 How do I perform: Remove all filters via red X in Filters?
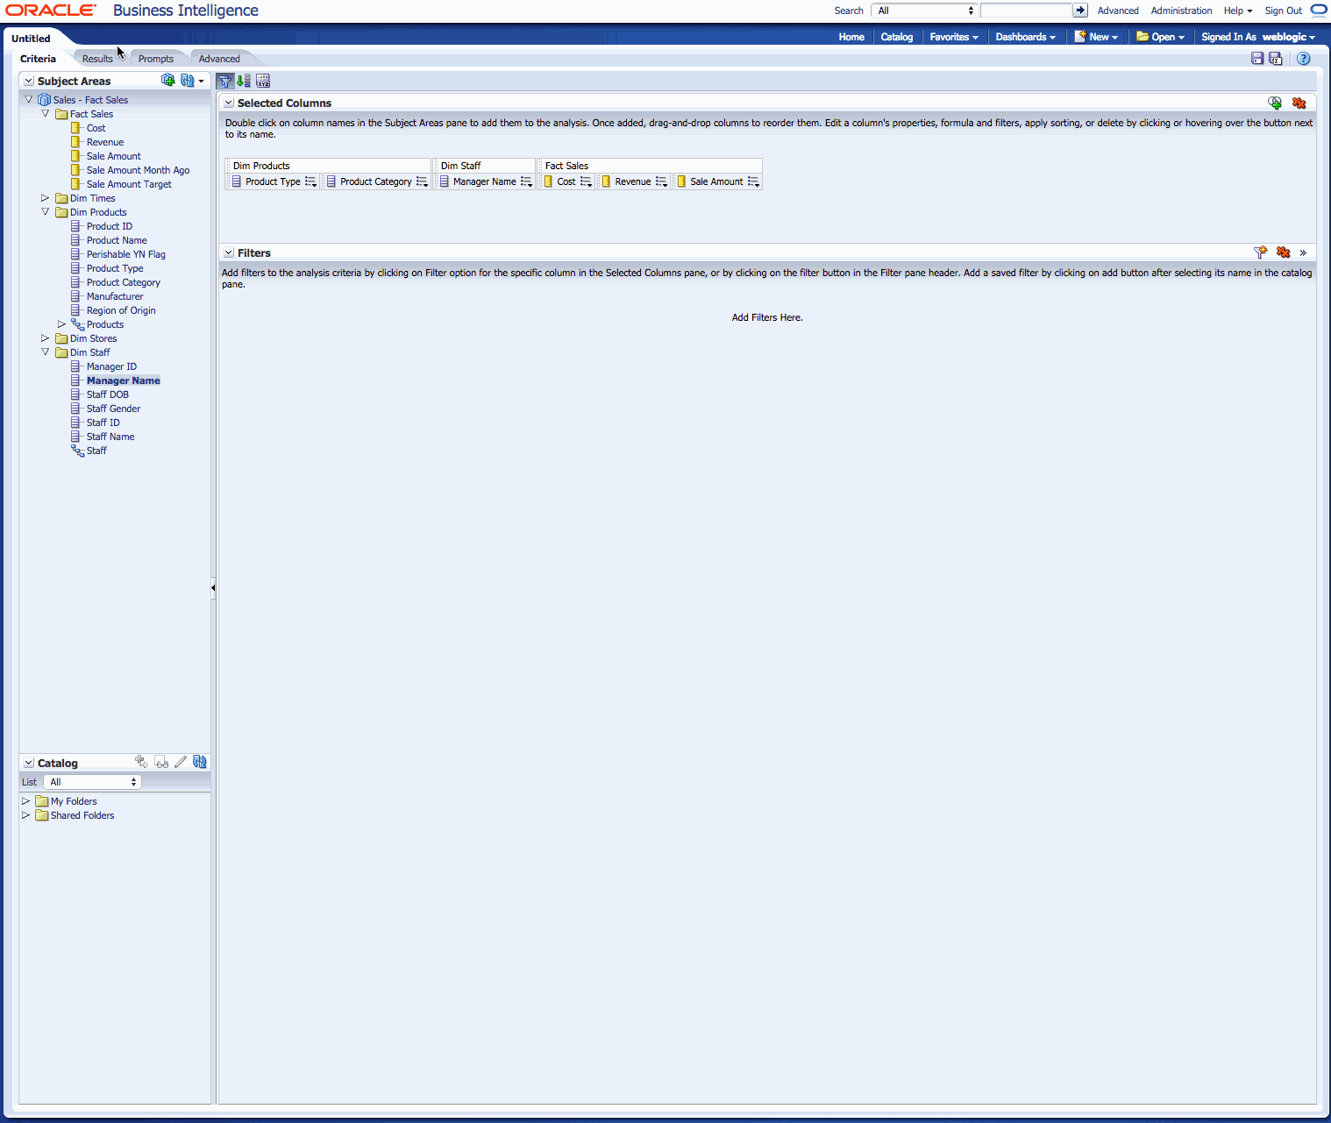(1284, 252)
